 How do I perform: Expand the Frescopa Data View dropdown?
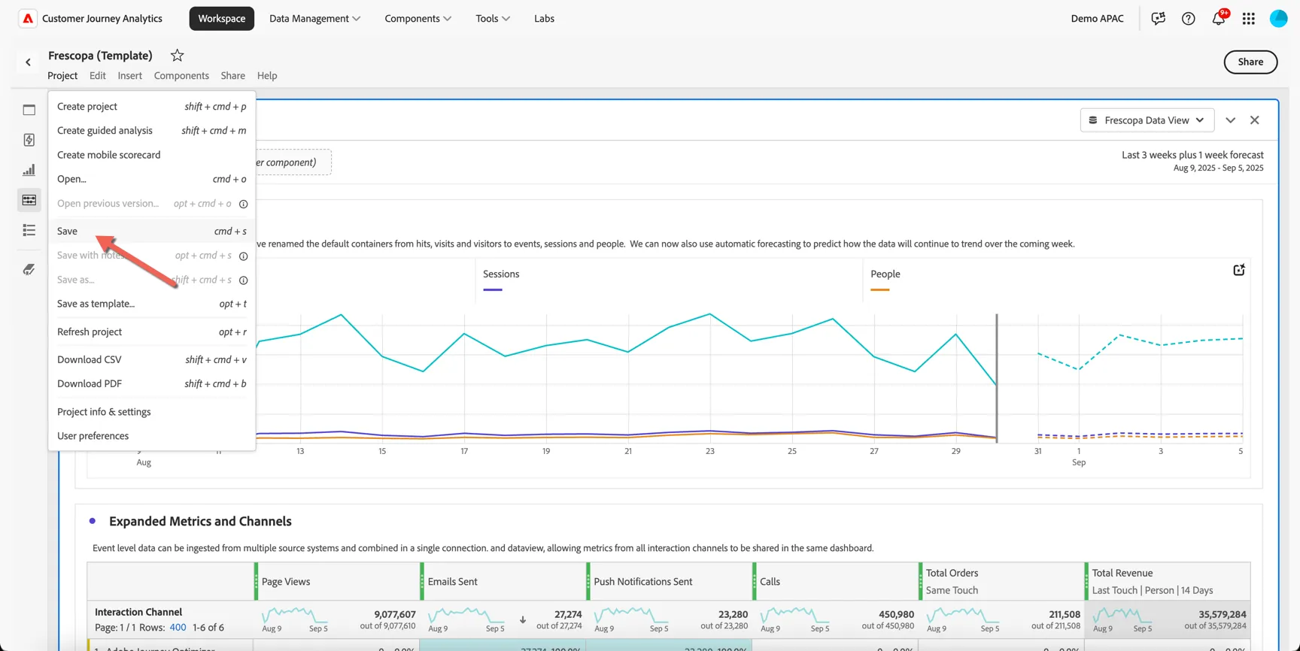1147,120
